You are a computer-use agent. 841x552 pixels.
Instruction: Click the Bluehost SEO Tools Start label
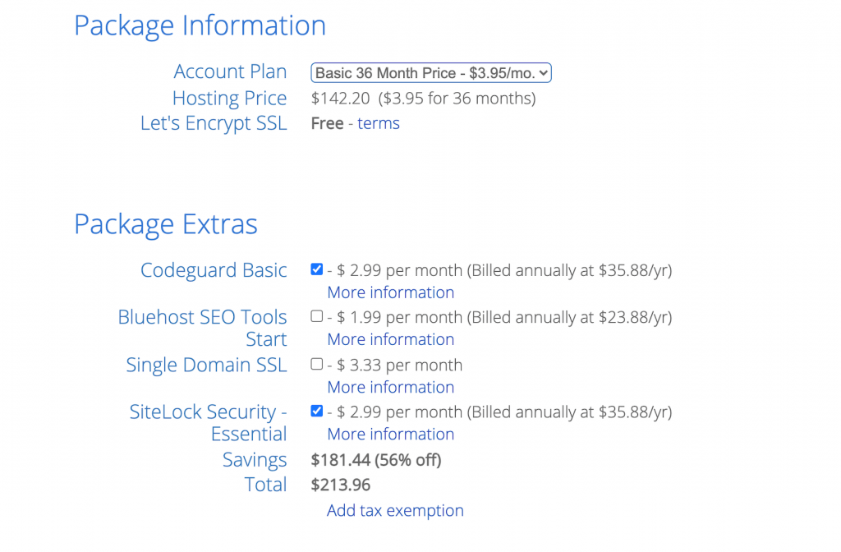[x=202, y=328]
